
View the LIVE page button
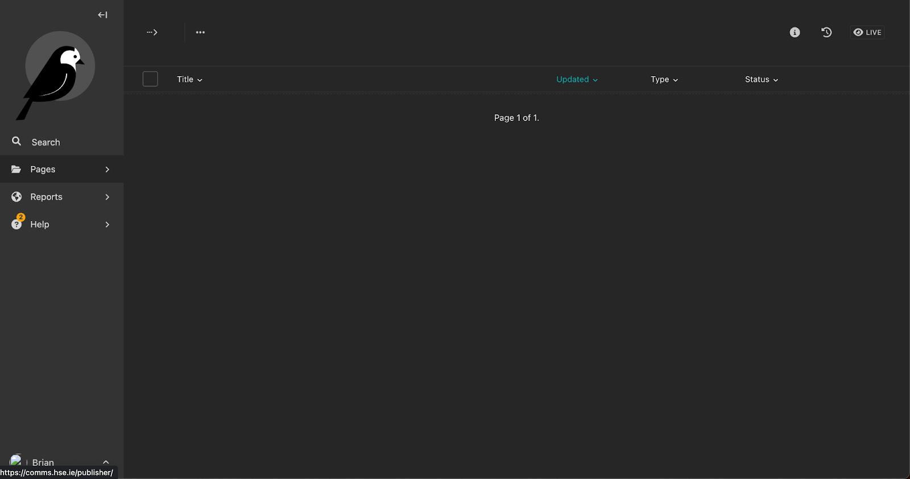867,32
